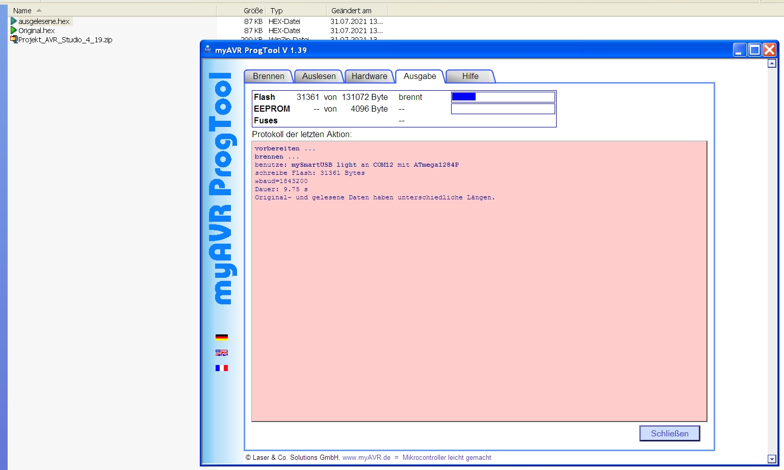Click the scroll down arrow in ProgTool
The height and width of the screenshot is (470, 784).
pyautogui.click(x=772, y=459)
